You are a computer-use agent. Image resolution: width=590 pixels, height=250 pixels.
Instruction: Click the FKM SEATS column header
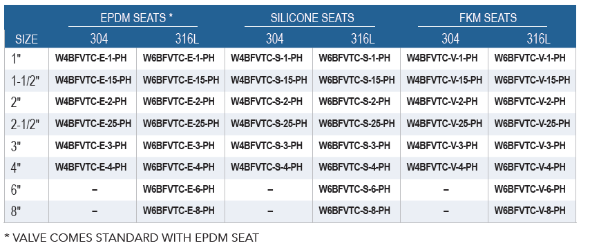[x=488, y=18]
